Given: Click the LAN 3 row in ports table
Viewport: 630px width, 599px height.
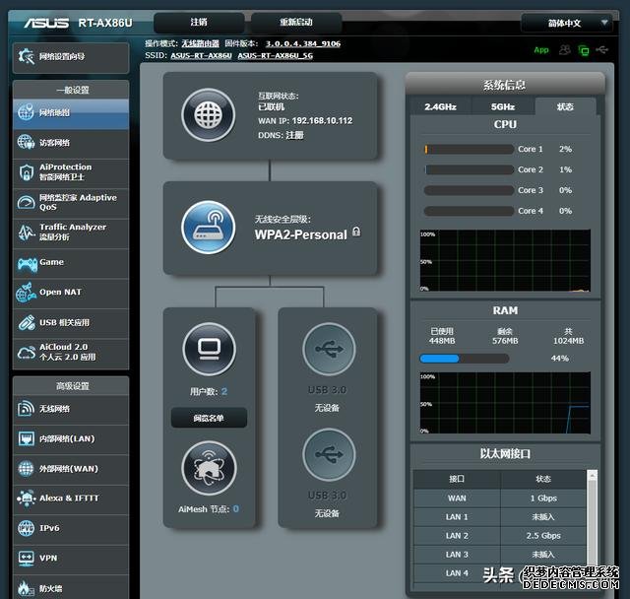Looking at the screenshot, I should pyautogui.click(x=500, y=555).
